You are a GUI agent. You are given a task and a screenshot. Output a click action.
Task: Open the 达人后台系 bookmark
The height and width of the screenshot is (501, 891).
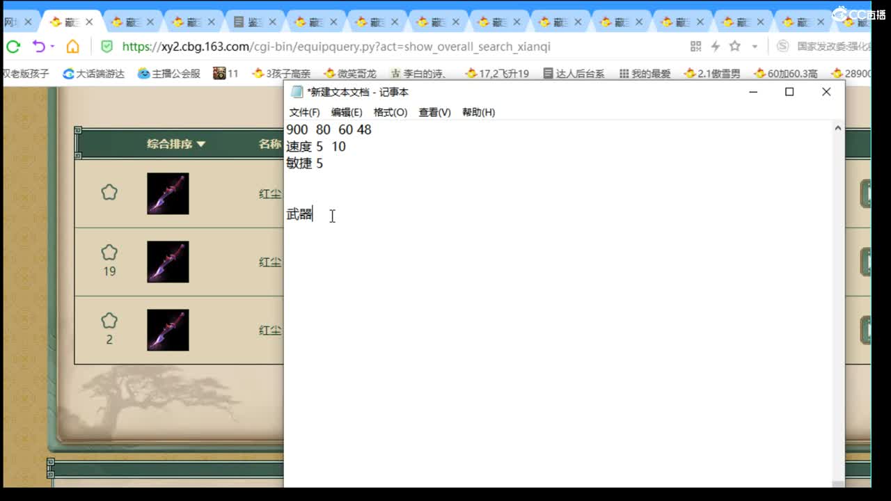point(574,73)
